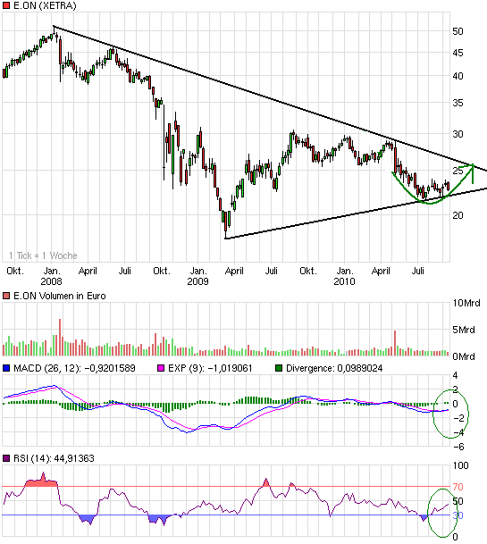This screenshot has width=487, height=544.
Task: Click the price axis value 25
Action: point(458,171)
